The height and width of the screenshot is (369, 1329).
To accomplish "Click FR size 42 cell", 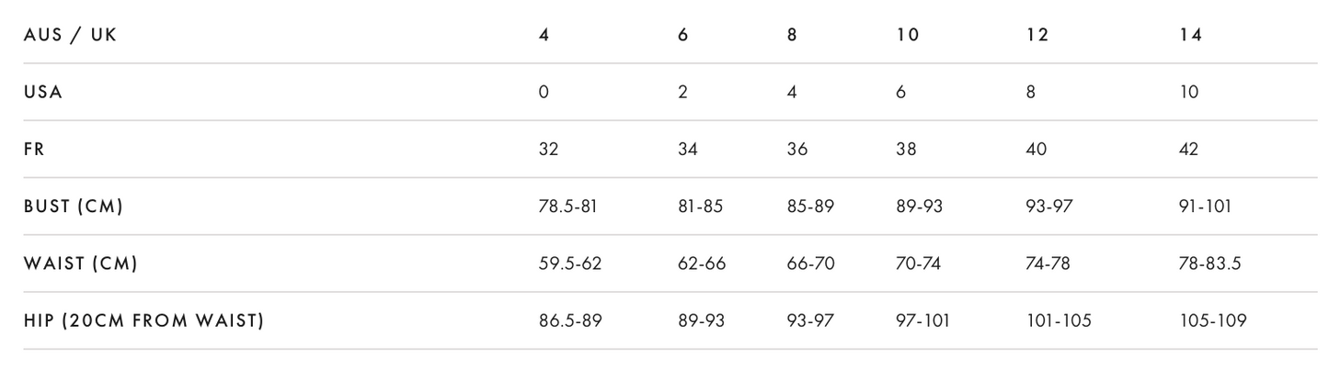I will point(1189,149).
